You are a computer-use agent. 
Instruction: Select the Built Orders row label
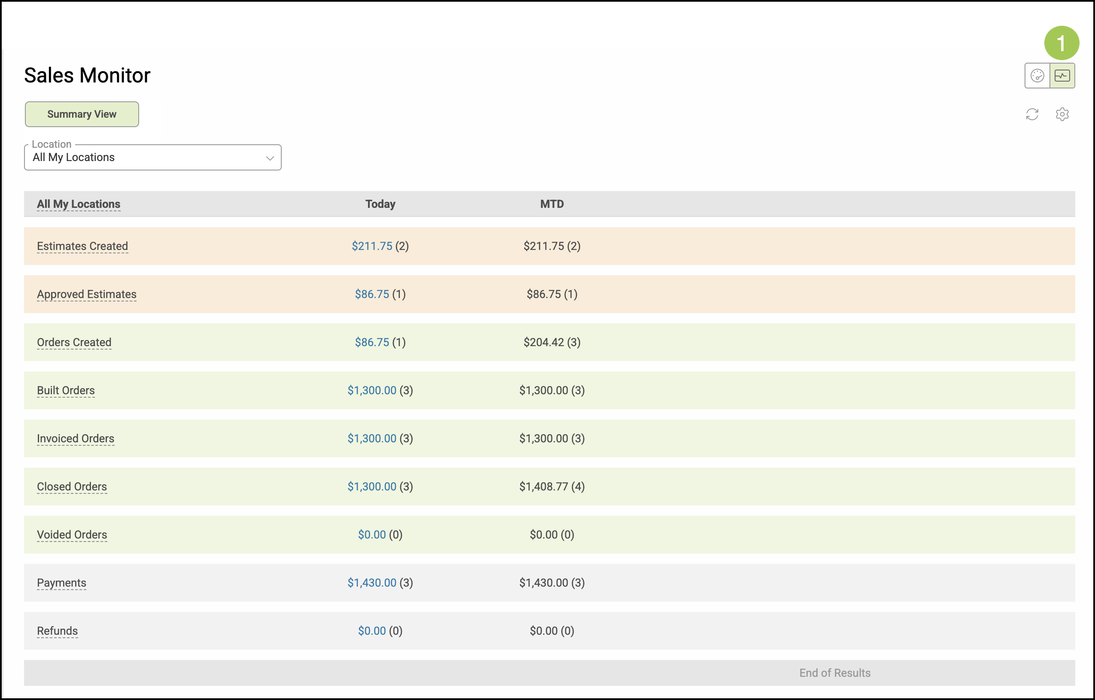[x=66, y=390]
